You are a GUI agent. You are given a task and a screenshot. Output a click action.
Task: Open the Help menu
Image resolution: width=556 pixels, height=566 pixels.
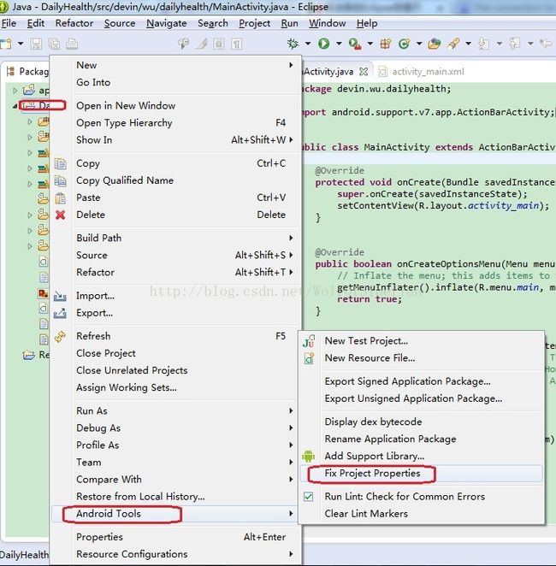tap(367, 23)
